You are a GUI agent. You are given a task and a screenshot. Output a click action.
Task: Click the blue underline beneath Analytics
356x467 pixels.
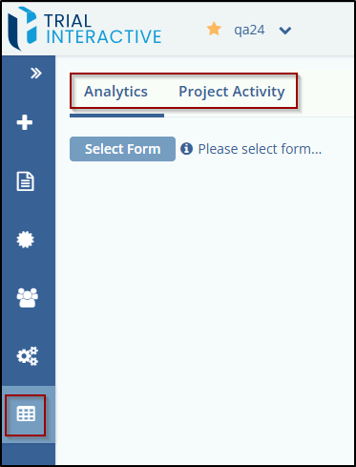(x=116, y=116)
